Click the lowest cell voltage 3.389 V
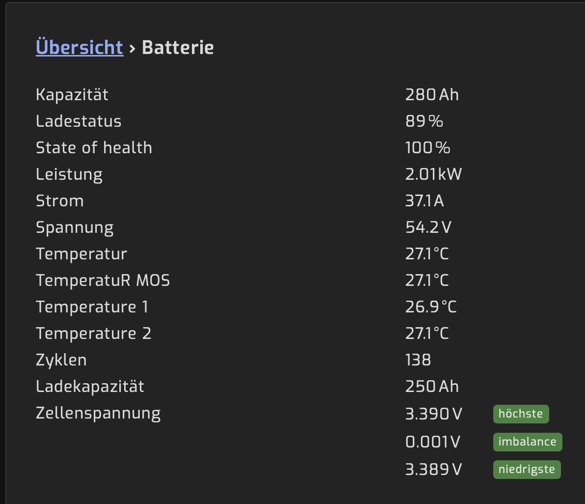Screen dimensions: 585x504 pyautogui.click(x=433, y=470)
